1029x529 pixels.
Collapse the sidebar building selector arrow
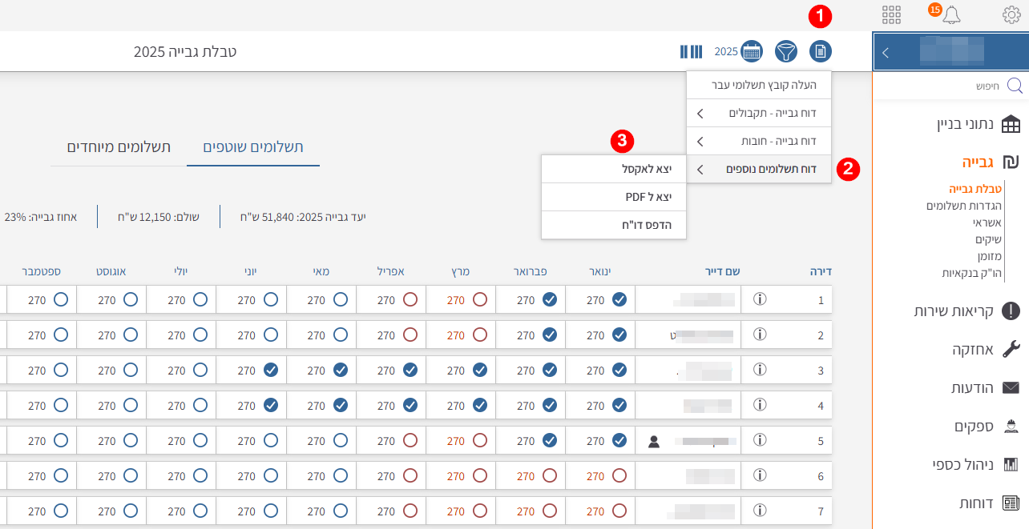click(x=886, y=53)
